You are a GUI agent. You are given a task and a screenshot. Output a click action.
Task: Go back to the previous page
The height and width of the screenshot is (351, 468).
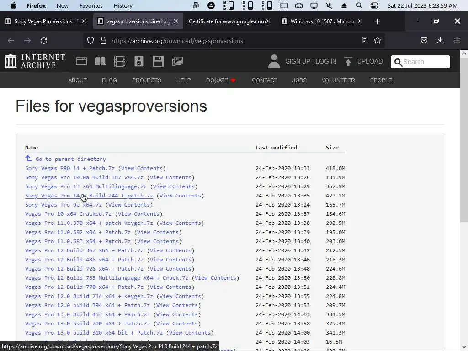11,41
